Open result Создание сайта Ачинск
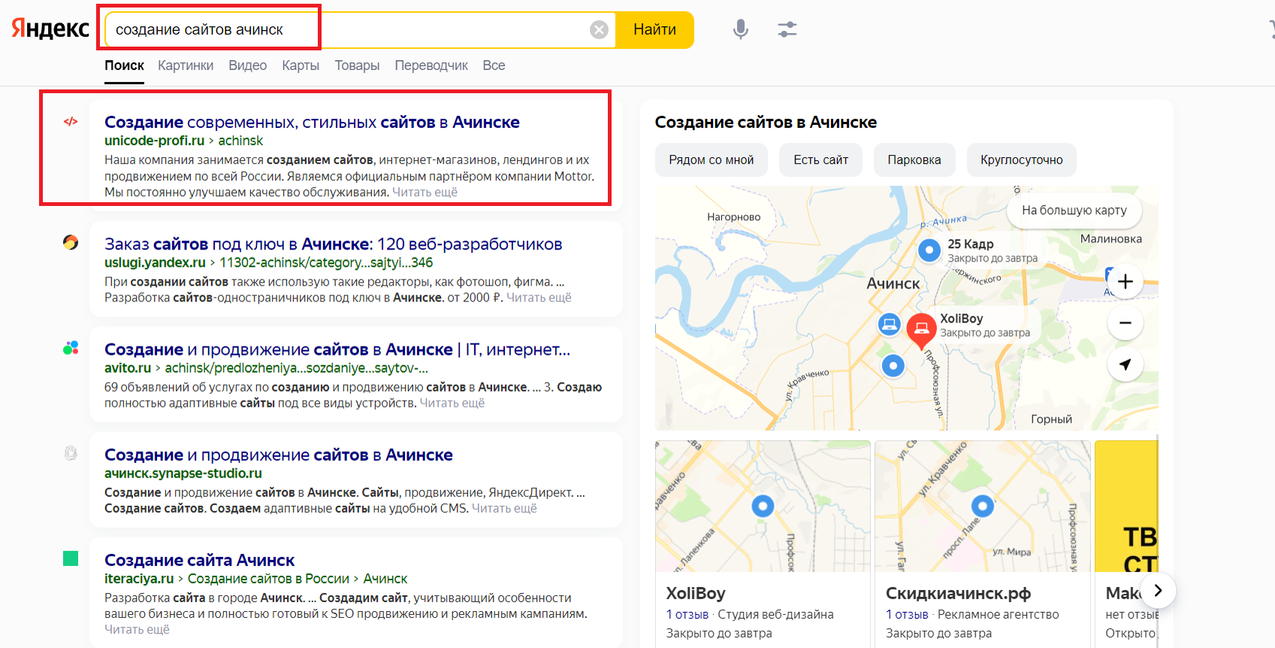Viewport: 1275px width, 648px height. pyautogui.click(x=199, y=560)
